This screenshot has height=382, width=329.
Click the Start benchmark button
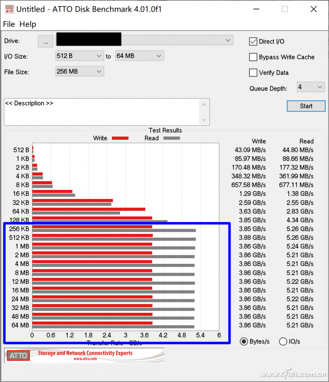pos(306,106)
